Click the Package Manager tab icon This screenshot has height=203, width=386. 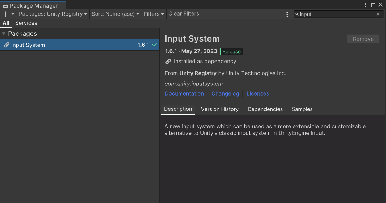coord(5,6)
